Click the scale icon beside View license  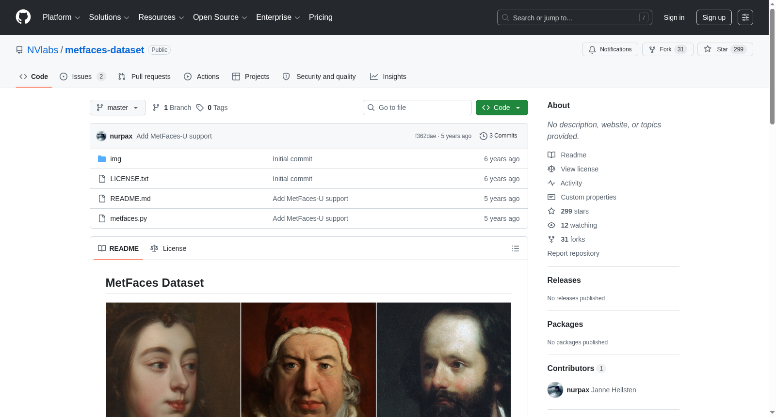pyautogui.click(x=551, y=169)
